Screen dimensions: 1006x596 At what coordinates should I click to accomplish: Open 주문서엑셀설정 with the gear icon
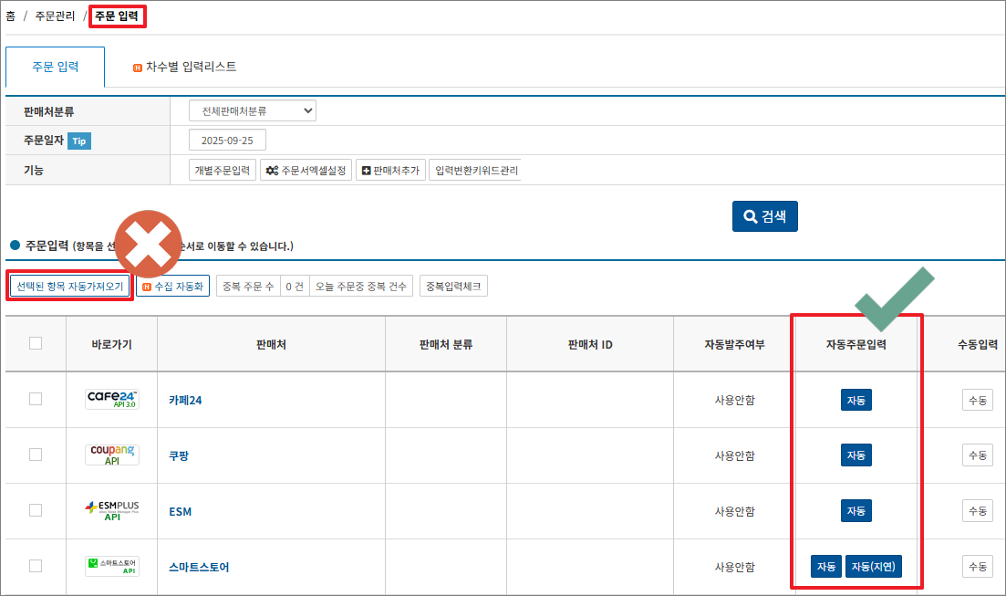click(306, 170)
